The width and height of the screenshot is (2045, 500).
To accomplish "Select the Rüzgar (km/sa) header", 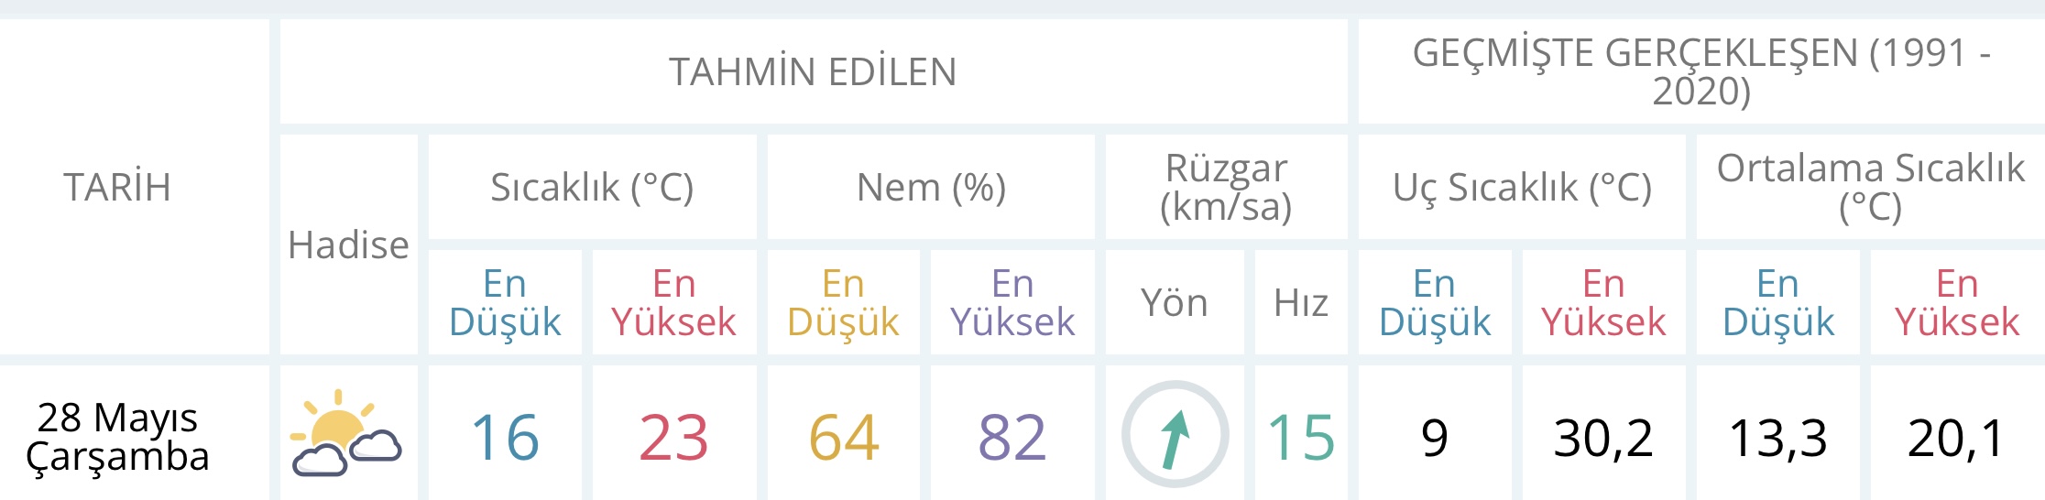I will click(1226, 187).
